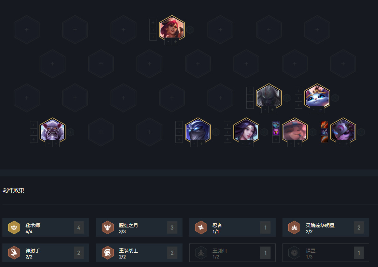Click the blue-masked Shen champion hex

coord(198,131)
